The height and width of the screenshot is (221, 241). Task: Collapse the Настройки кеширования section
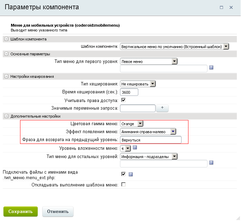pyautogui.click(x=6, y=76)
